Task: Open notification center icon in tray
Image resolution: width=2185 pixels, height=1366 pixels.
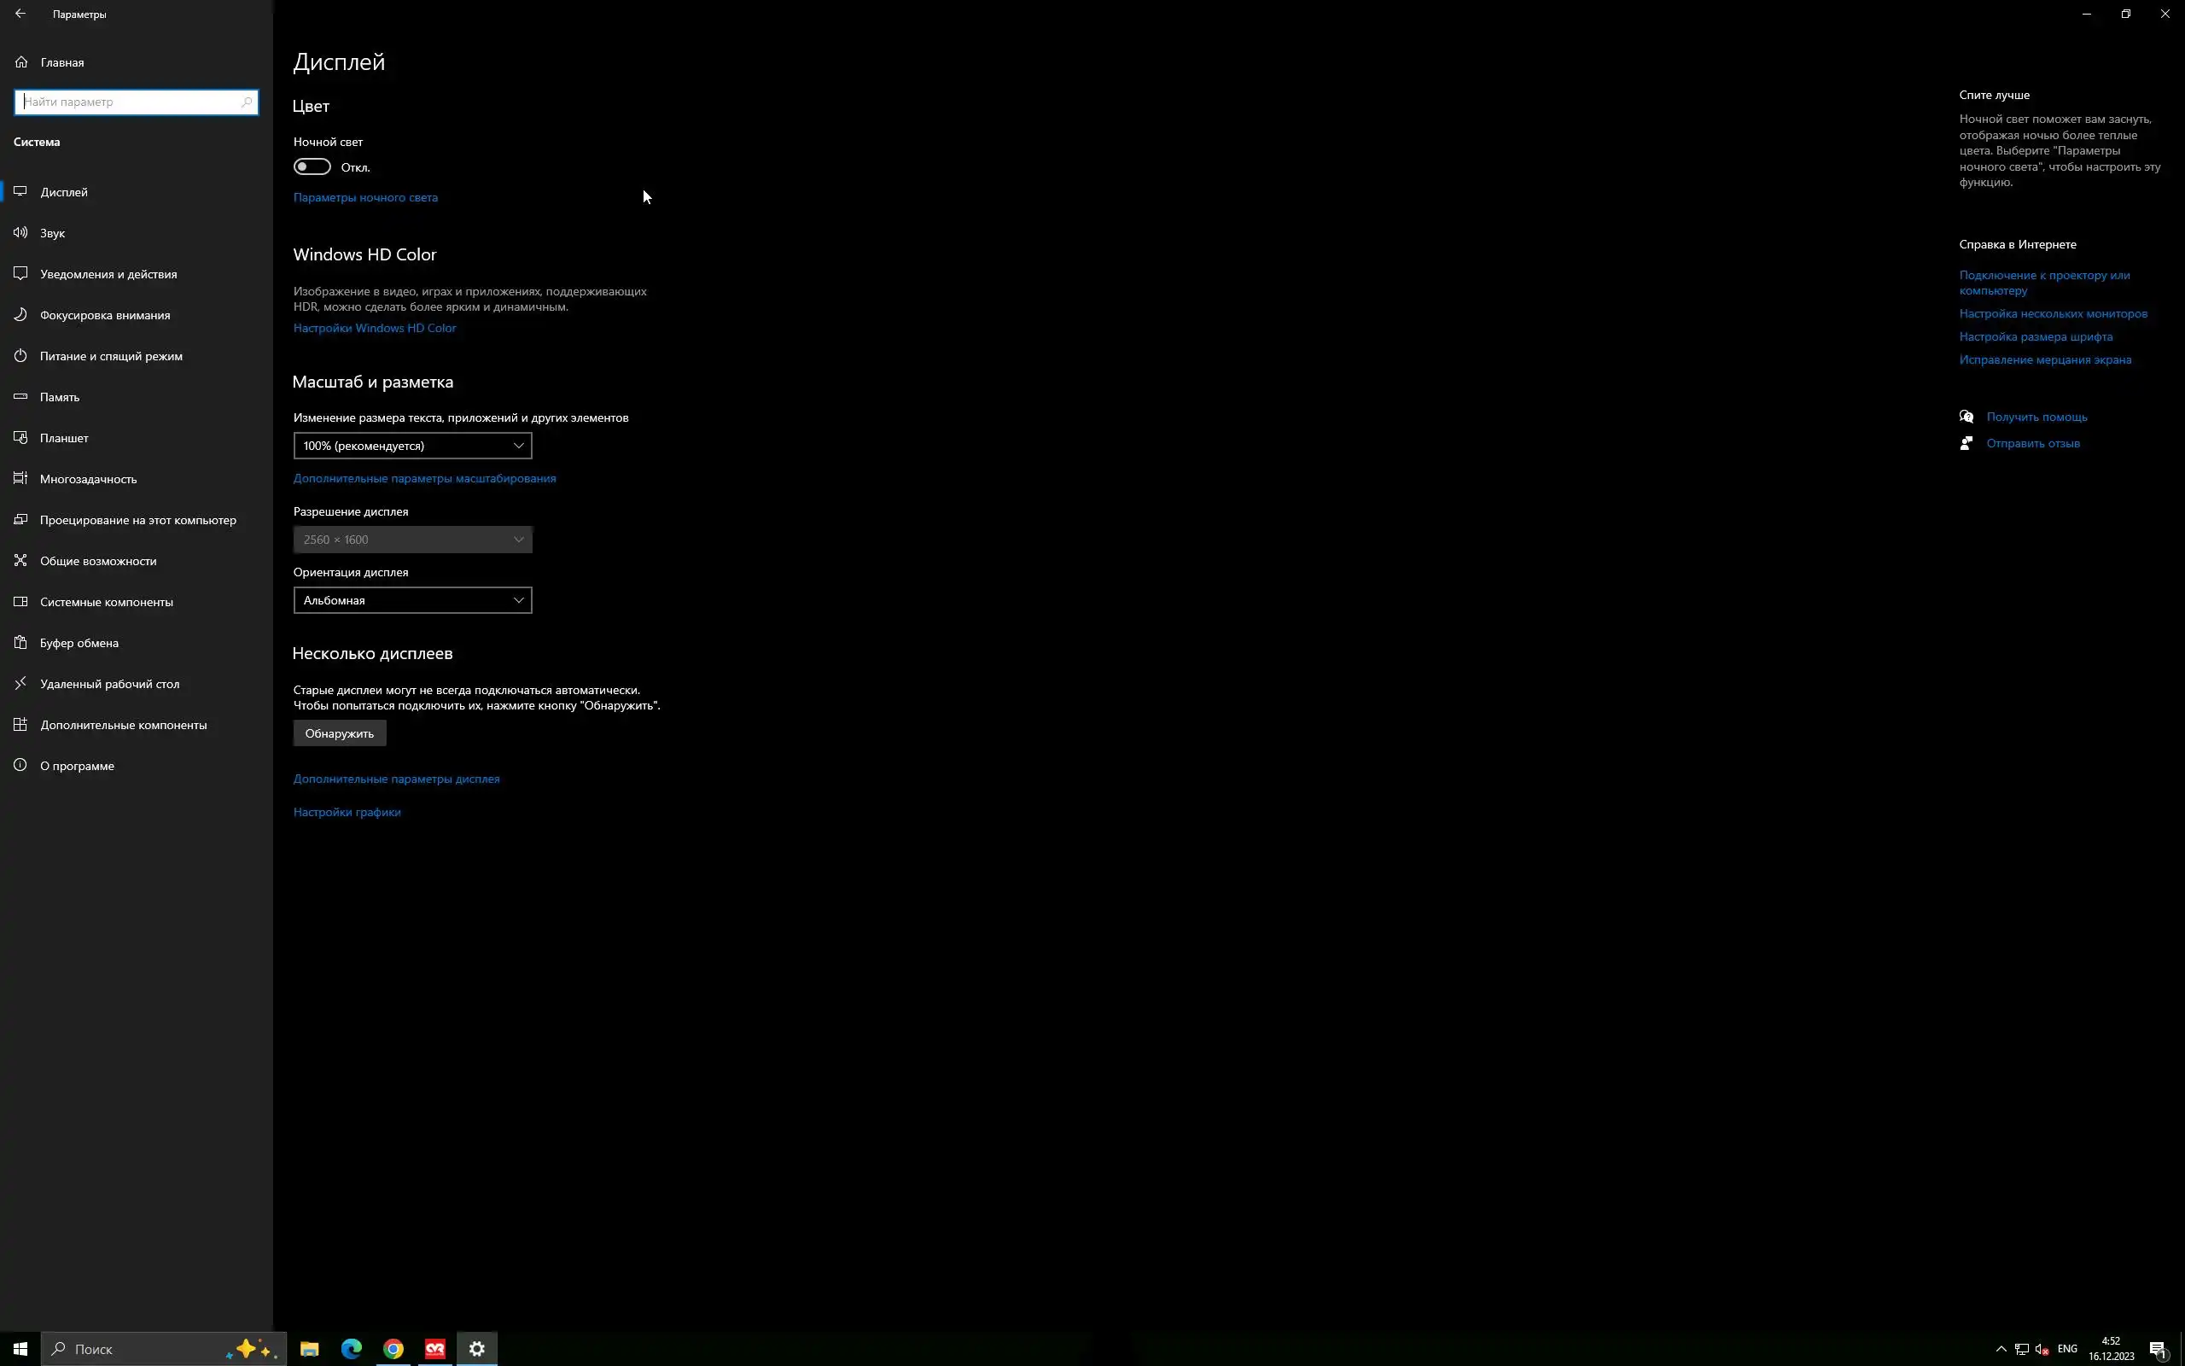Action: point(2159,1350)
